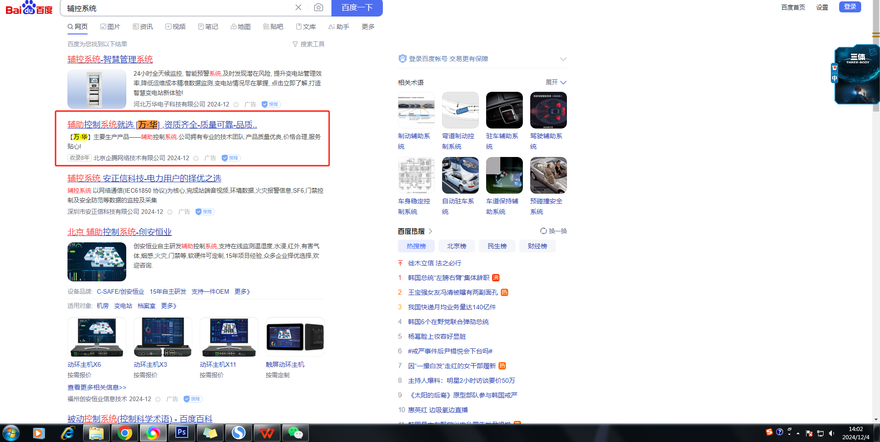Switch to the 地图 search tab
Image resolution: width=880 pixels, height=442 pixels.
[x=241, y=27]
